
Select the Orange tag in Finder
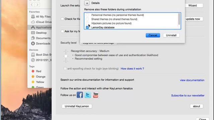click(38, 77)
